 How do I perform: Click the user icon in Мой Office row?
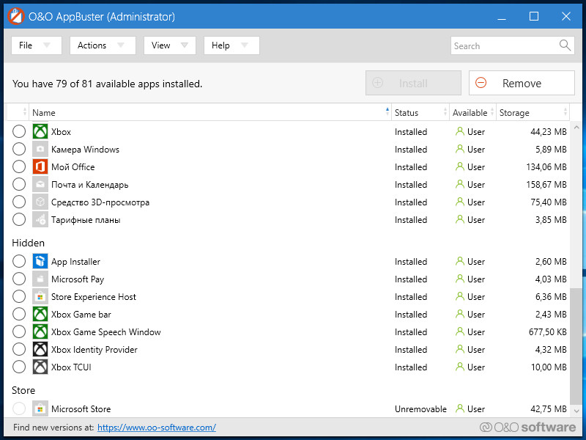460,166
